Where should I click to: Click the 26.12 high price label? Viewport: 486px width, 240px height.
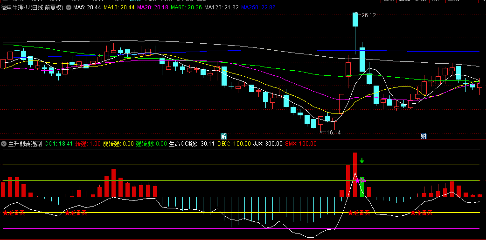click(x=368, y=15)
